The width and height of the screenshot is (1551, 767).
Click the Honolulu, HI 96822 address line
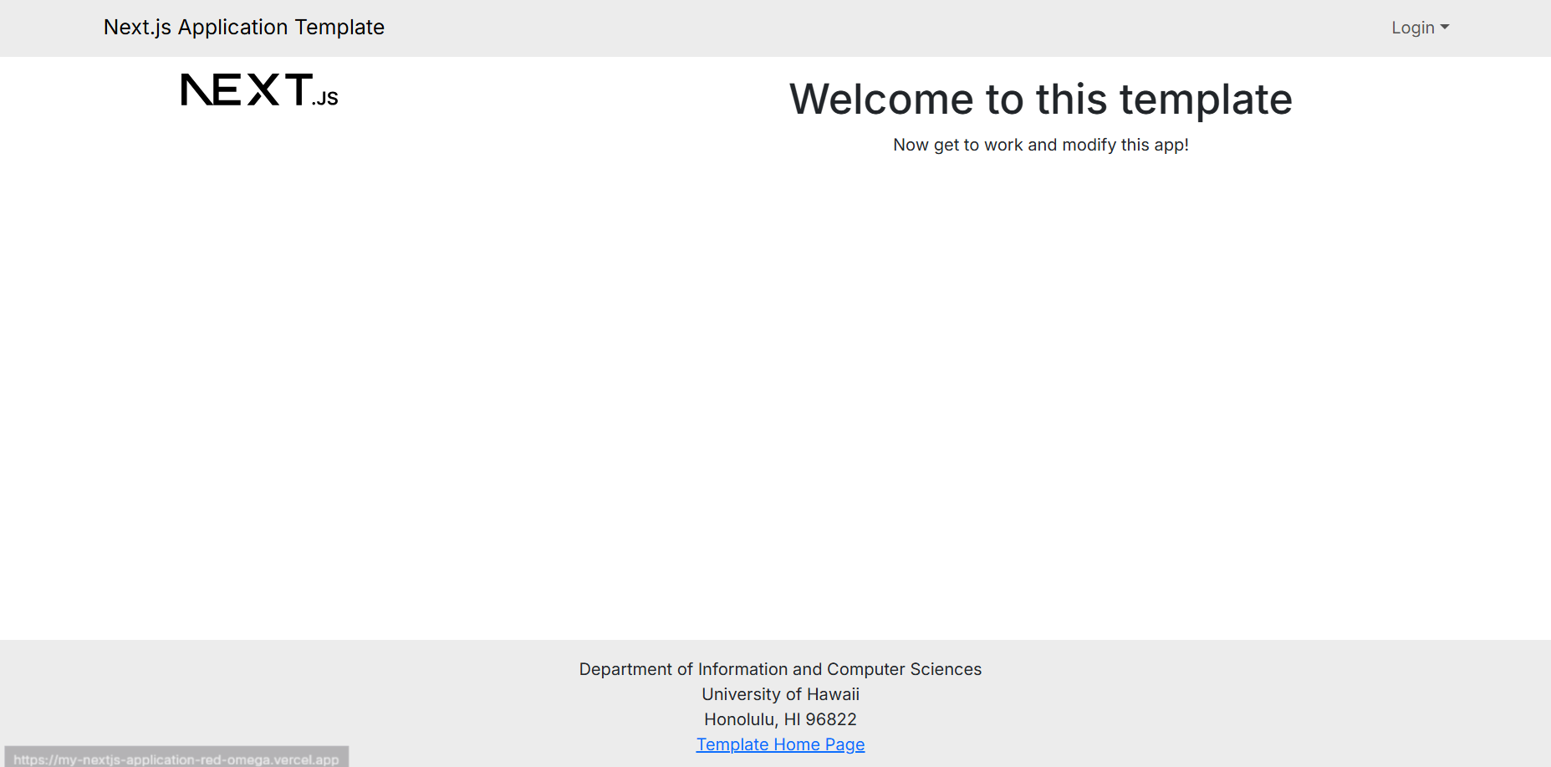coord(780,719)
